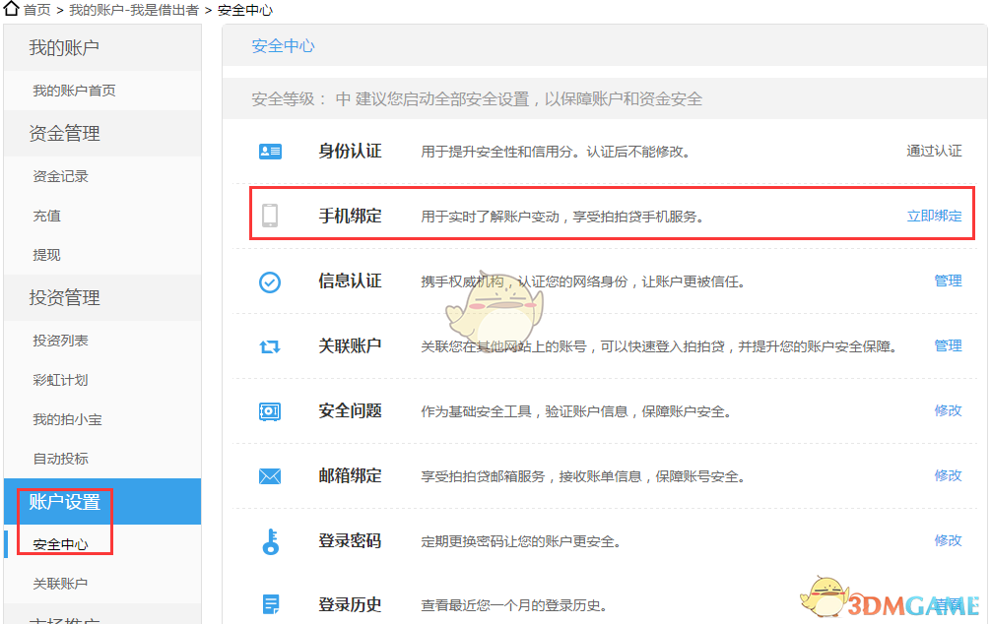Select 安全中心 in sidebar
Image resolution: width=990 pixels, height=624 pixels.
pyautogui.click(x=61, y=544)
